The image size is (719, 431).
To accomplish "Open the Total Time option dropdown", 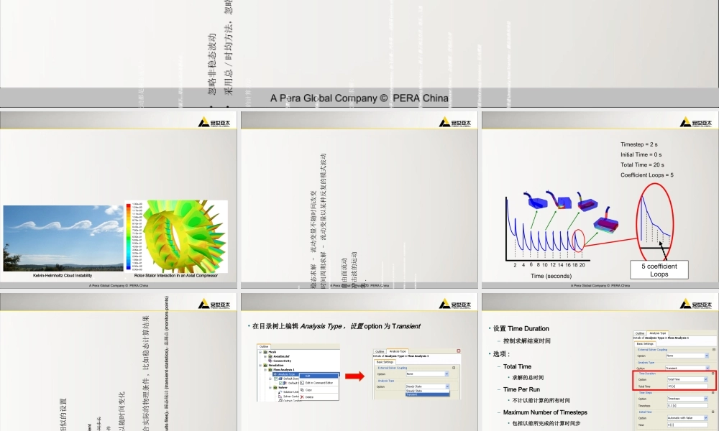I will 688,379.
